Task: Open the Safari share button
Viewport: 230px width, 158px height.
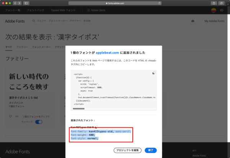Action: [214, 3]
